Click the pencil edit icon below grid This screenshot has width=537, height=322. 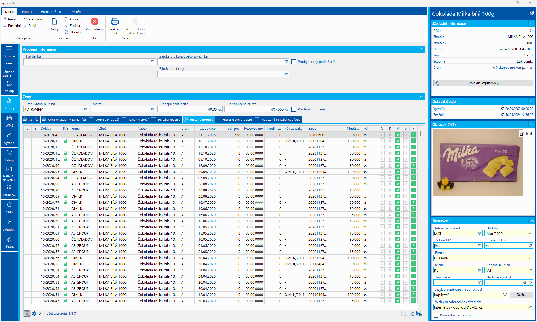[412, 314]
